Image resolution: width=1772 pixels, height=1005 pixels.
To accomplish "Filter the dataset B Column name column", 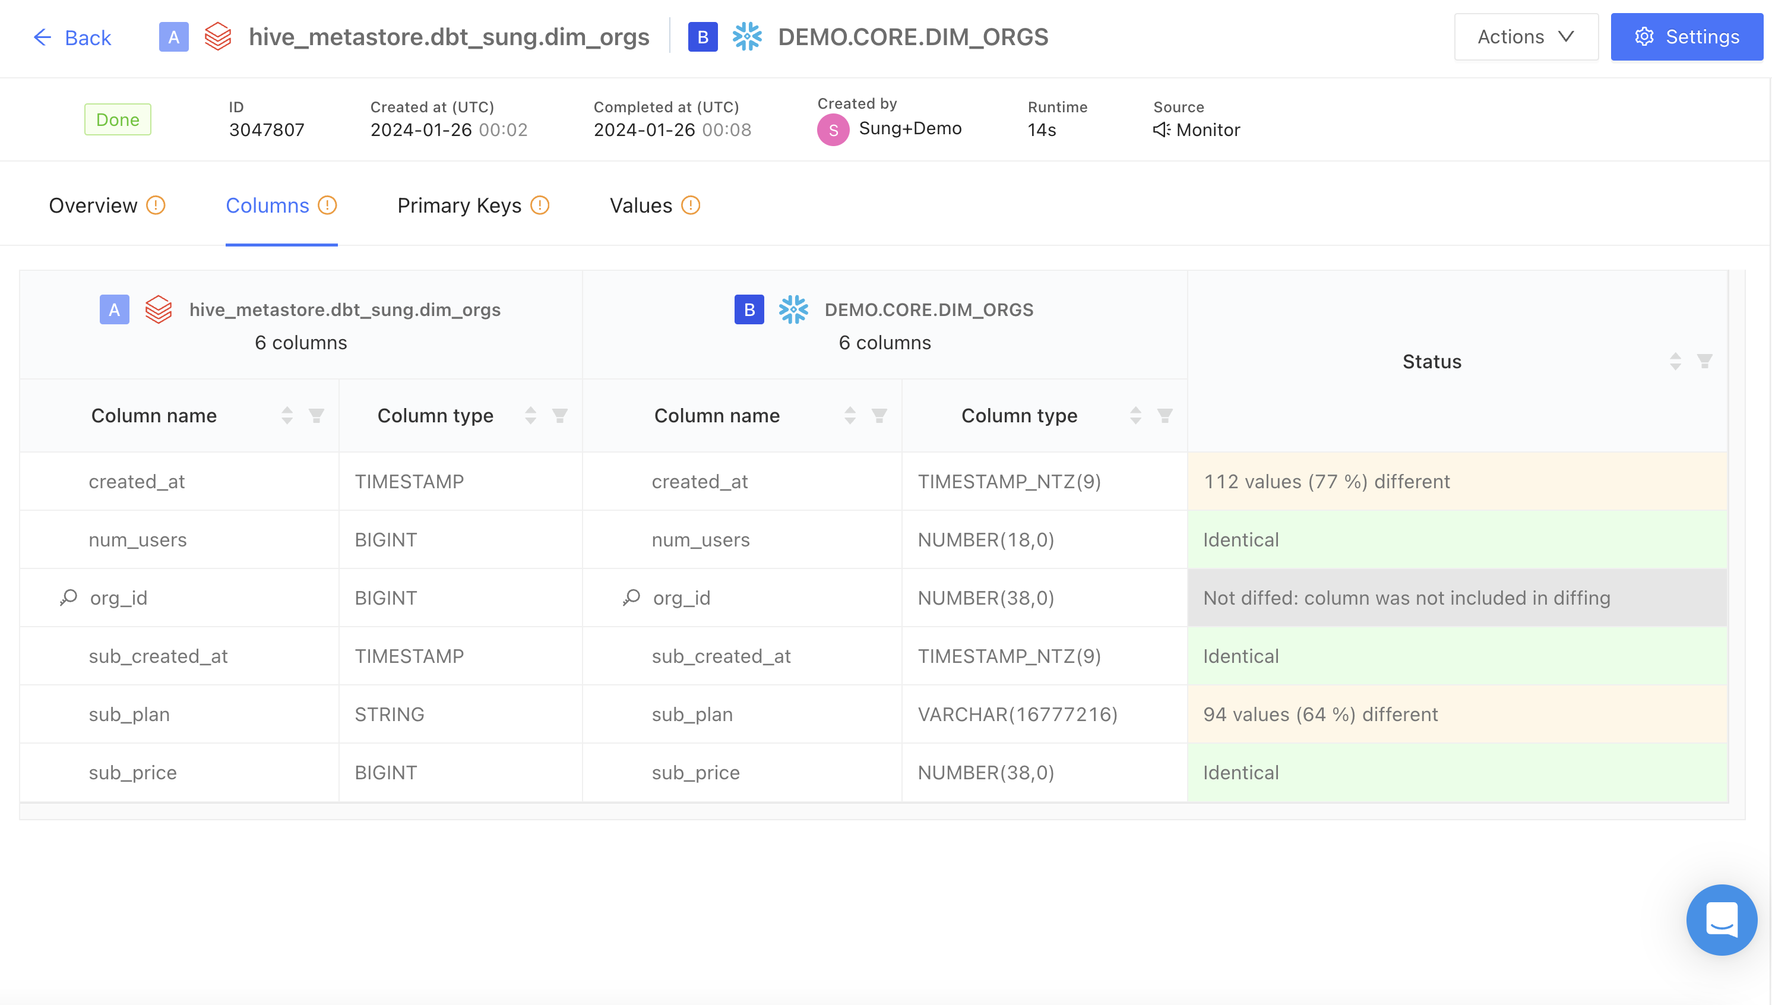I will coord(879,416).
